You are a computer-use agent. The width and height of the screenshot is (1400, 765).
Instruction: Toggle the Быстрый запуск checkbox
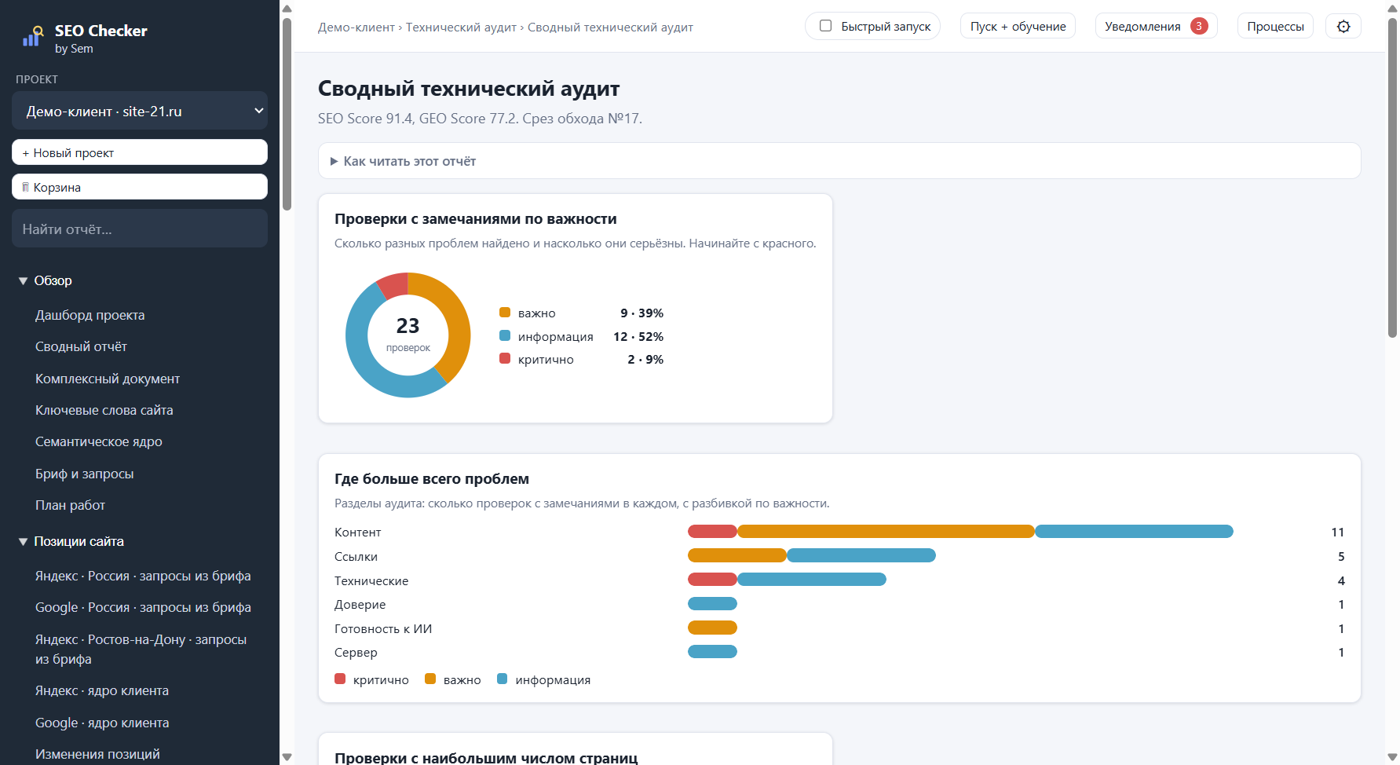click(x=825, y=26)
